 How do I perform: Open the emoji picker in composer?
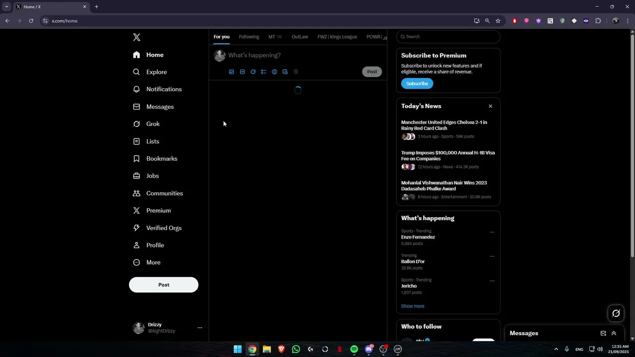[274, 72]
